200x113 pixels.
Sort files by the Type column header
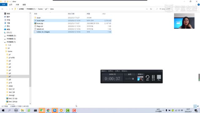pyautogui.click(x=88, y=14)
